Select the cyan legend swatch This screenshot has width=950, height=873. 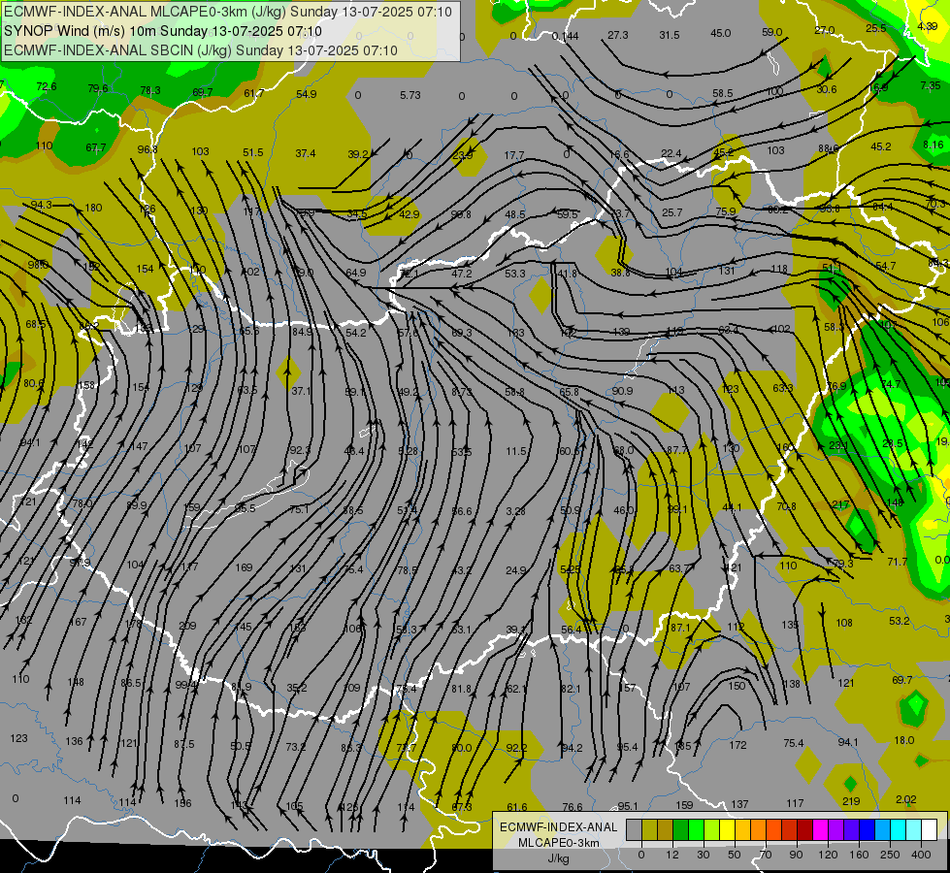(x=898, y=829)
